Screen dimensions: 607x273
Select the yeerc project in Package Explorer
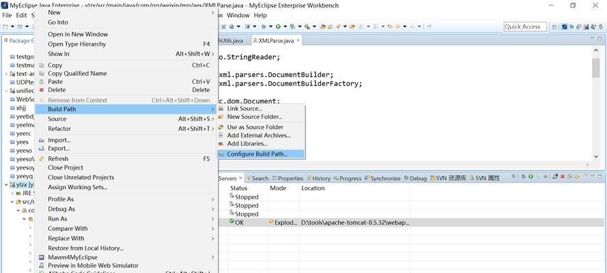point(21,133)
